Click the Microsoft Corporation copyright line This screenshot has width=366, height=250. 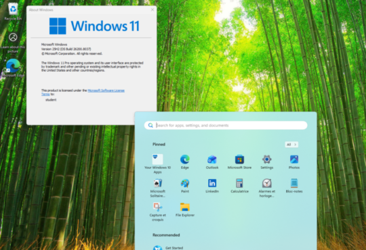coord(72,54)
